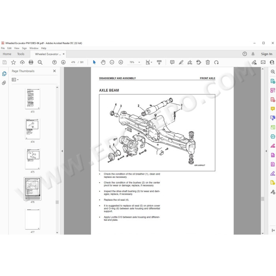Image resolution: width=276 pixels, height=276 pixels.
Task: Go to the previous page
Action: click(54, 62)
